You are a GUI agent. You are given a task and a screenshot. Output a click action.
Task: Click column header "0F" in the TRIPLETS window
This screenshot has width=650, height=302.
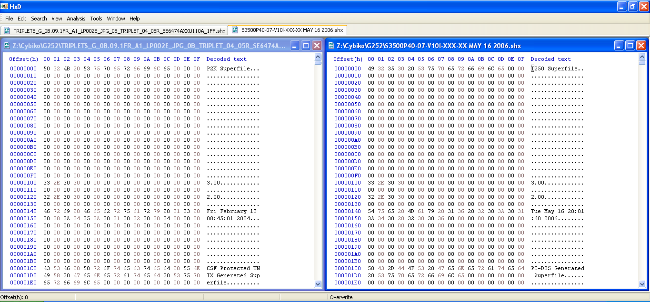[197, 59]
